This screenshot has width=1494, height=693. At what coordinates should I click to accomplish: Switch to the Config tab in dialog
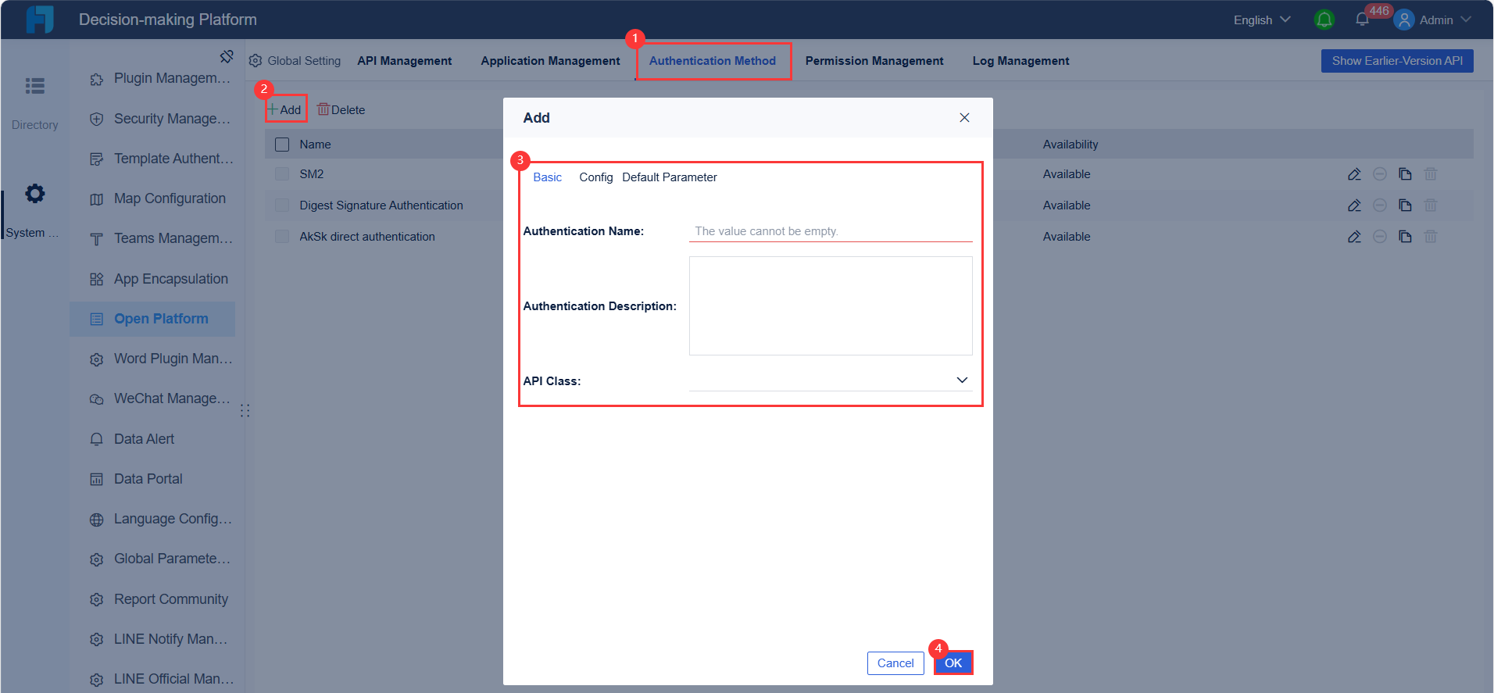596,177
